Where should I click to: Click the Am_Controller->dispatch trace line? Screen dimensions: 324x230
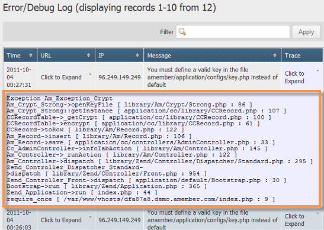(160, 161)
